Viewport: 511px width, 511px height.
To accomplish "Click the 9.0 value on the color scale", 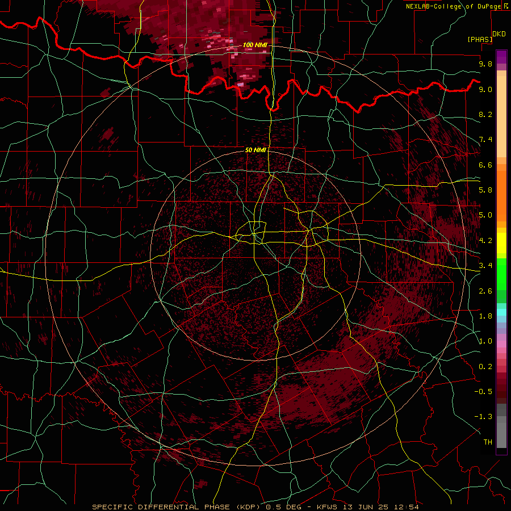I will pos(485,89).
